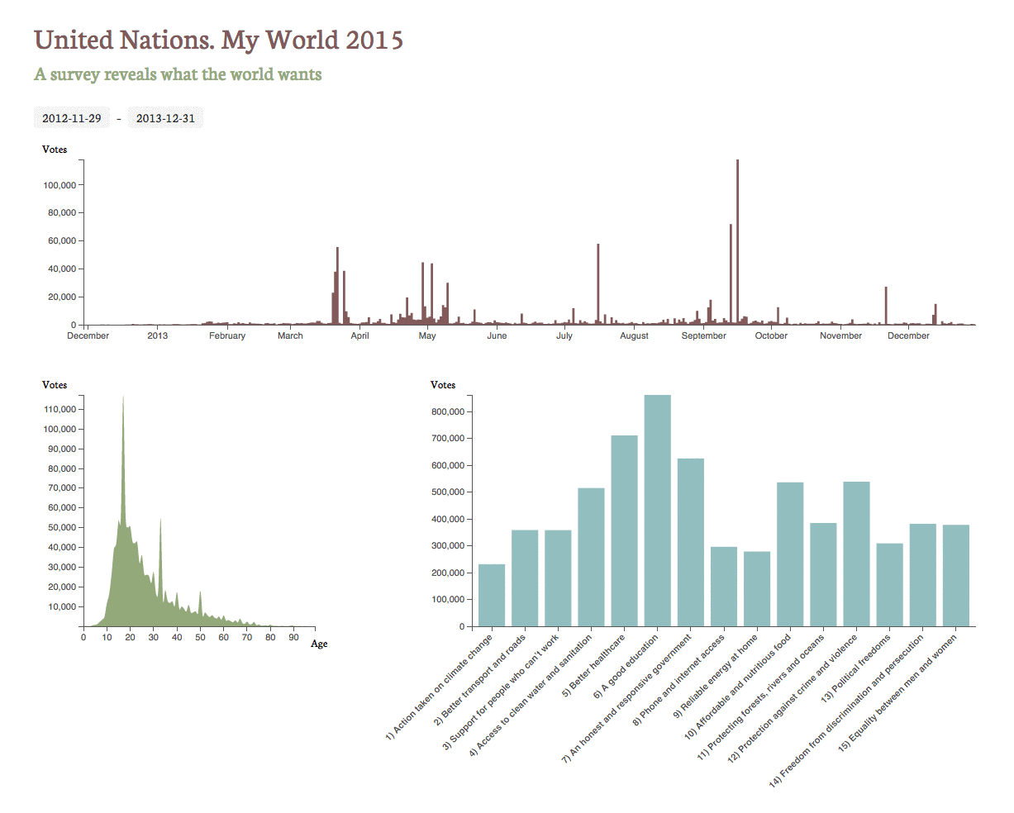
Task: Click the 'United Nations. My World 2015' title
Action: point(219,40)
